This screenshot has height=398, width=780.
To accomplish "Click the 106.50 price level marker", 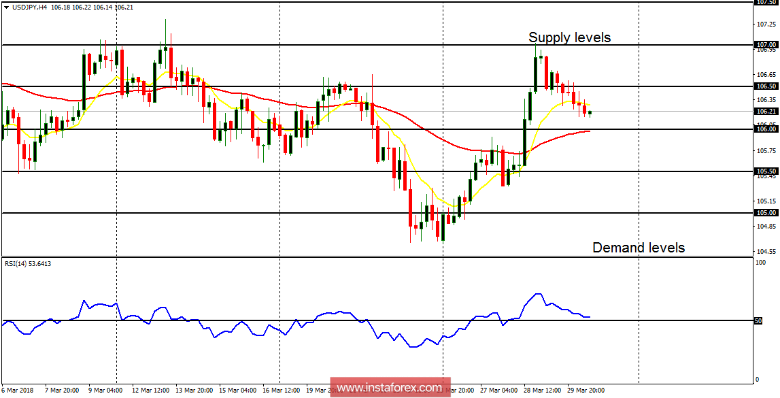I will pyautogui.click(x=767, y=85).
